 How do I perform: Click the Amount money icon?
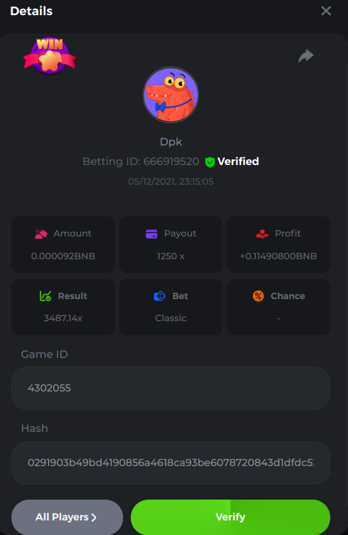click(x=41, y=234)
